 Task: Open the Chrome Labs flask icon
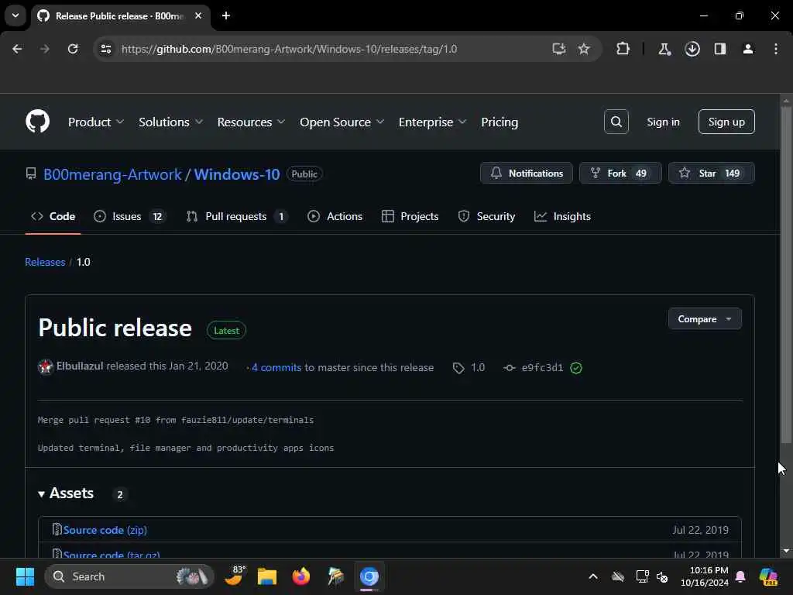tap(664, 49)
